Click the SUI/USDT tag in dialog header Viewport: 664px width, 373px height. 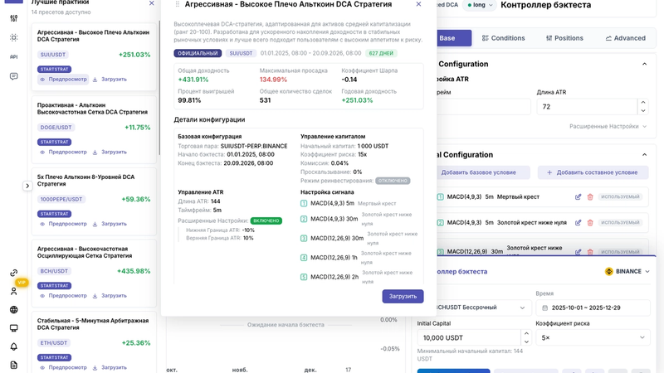tap(241, 53)
